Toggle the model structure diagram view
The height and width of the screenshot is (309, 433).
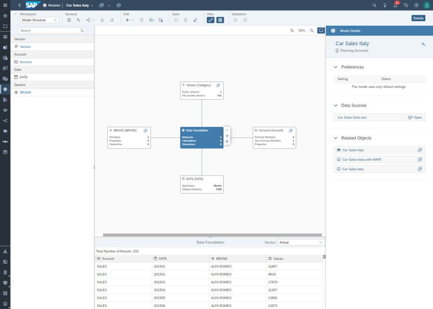[211, 20]
